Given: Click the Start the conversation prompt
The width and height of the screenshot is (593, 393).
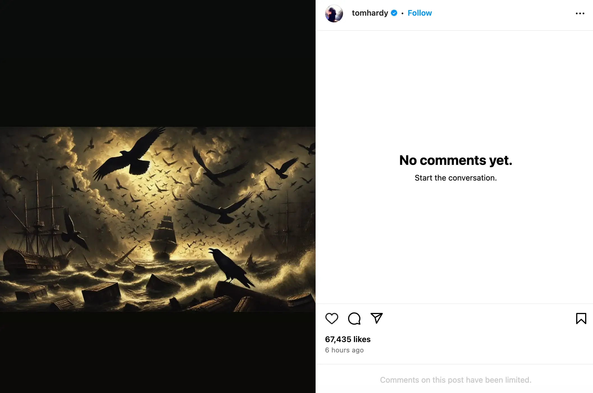Looking at the screenshot, I should pos(455,177).
